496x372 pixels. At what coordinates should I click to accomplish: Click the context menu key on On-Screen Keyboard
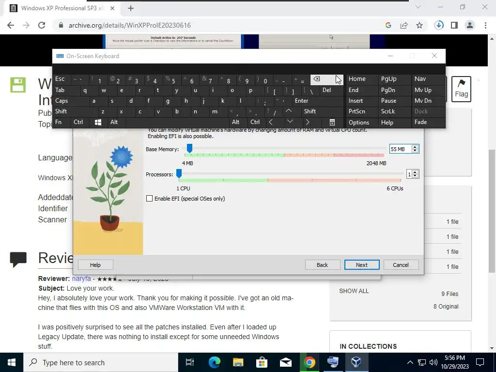[332, 123]
